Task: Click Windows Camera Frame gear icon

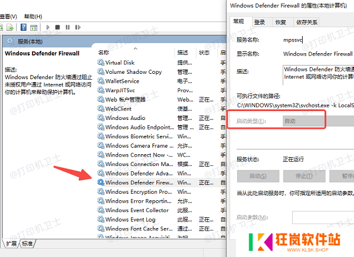Action: (101, 145)
